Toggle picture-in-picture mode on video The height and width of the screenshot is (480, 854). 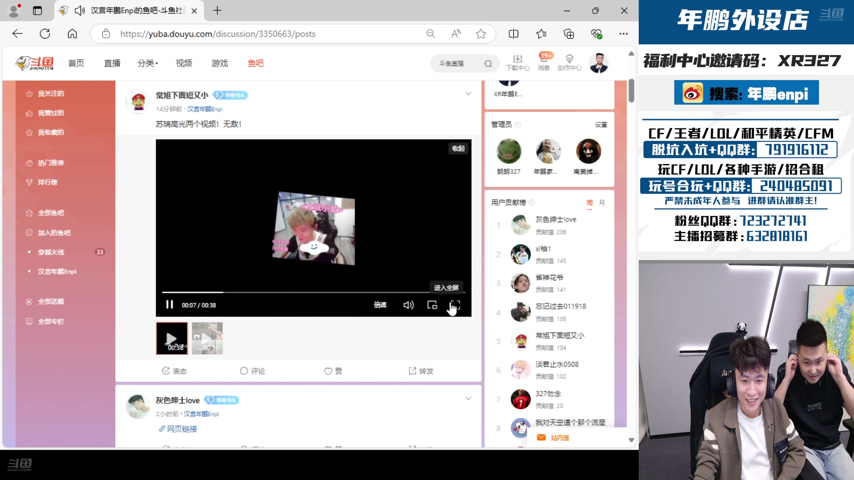coord(432,305)
